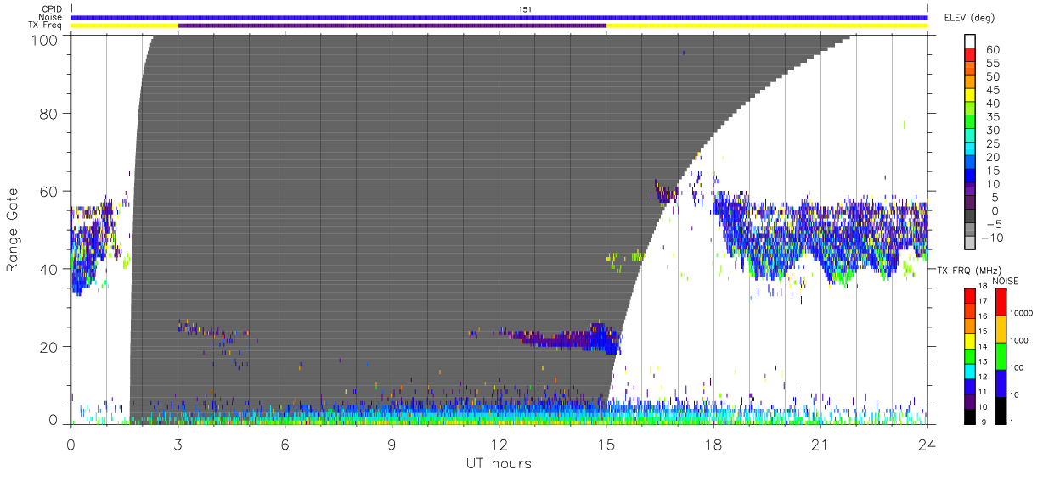The width and height of the screenshot is (1043, 481).
Task: Click the '21' tick on the UT hours axis
Action: click(x=820, y=444)
